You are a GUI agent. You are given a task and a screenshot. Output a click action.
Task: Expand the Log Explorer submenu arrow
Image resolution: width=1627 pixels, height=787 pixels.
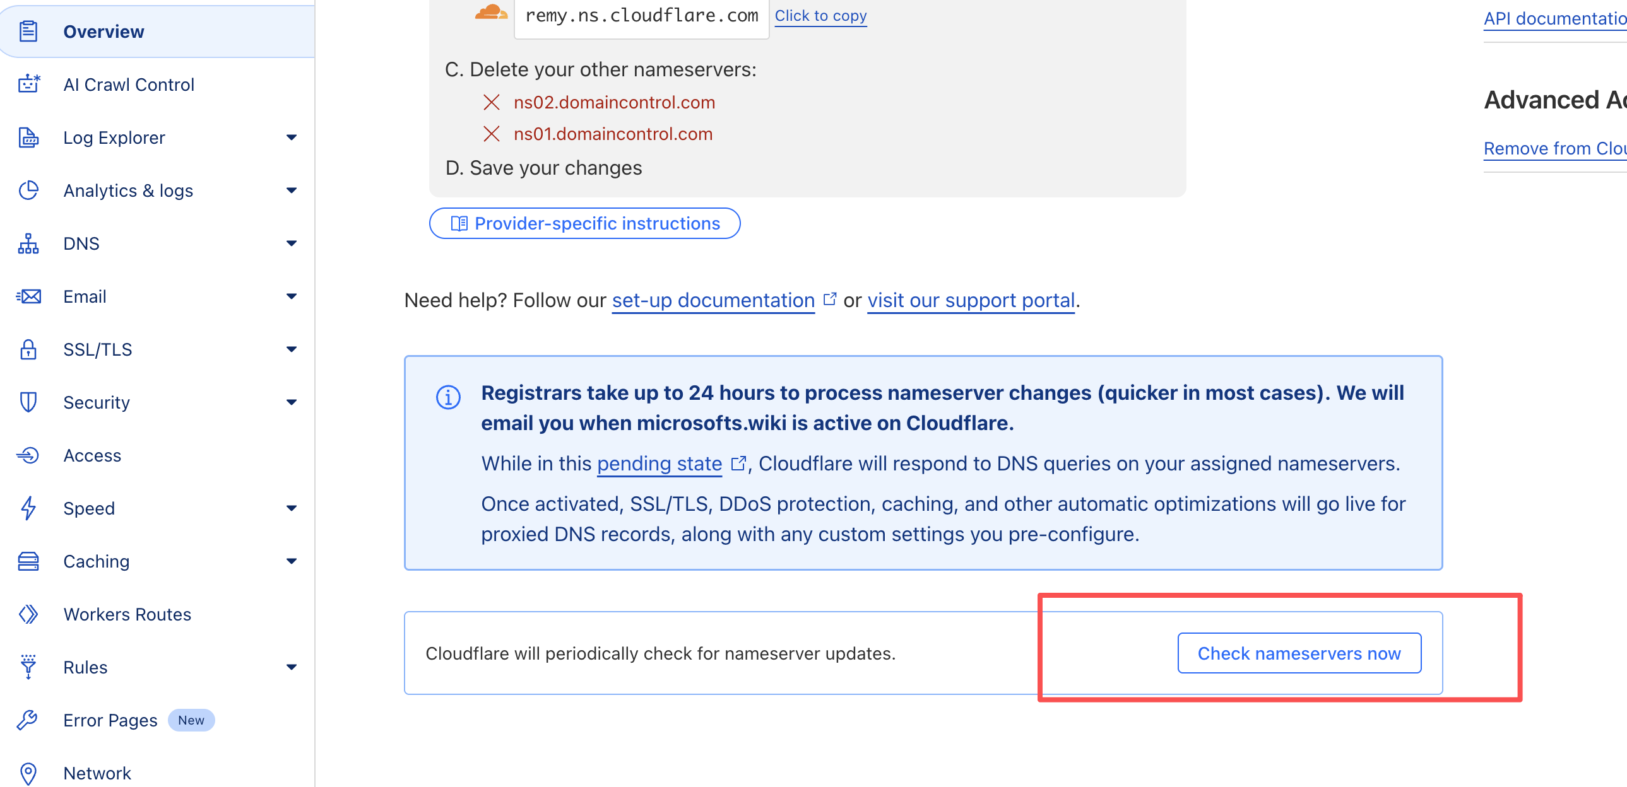tap(291, 137)
